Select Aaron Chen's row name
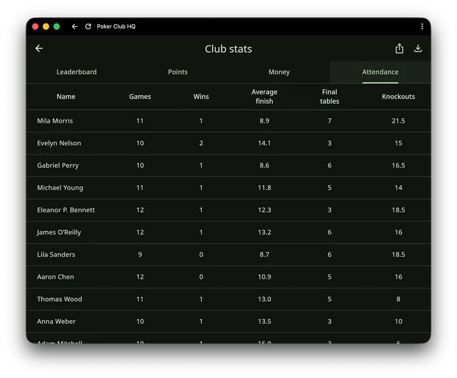457x378 pixels. click(55, 277)
